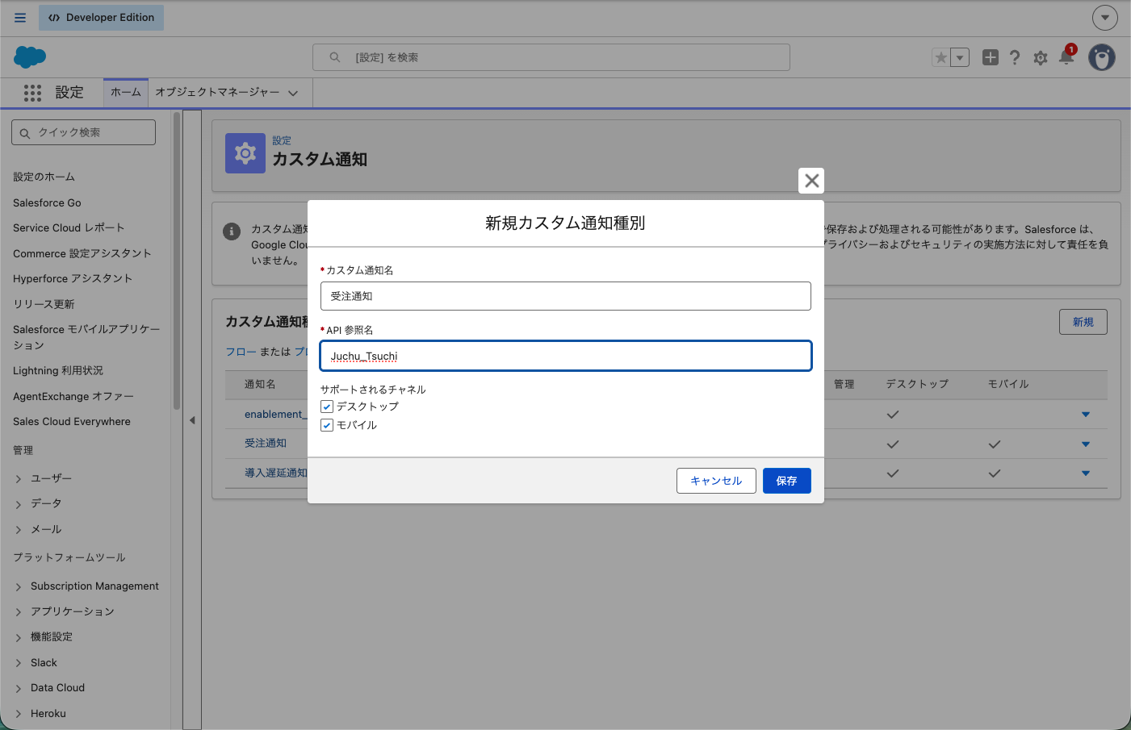This screenshot has height=730, width=1131.
Task: Click the フロー link
Action: pos(241,352)
